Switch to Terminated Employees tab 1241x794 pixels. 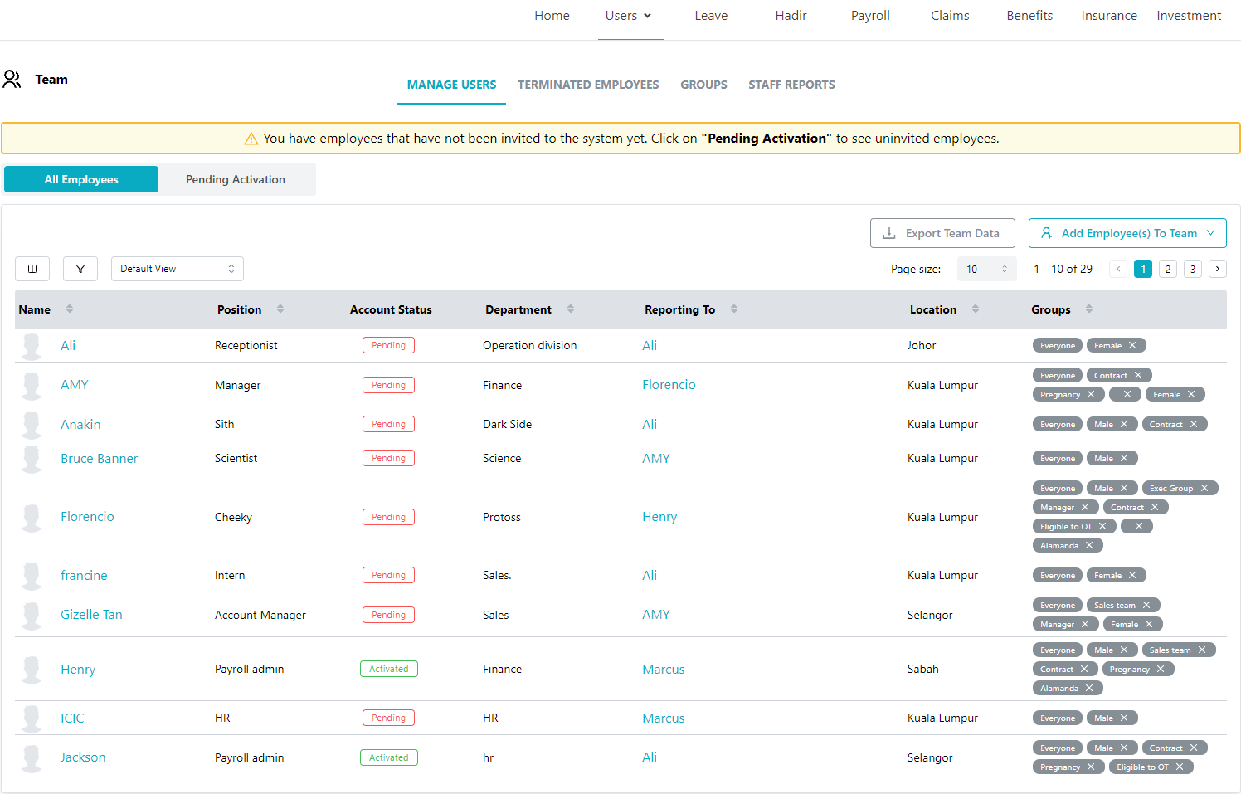(588, 85)
